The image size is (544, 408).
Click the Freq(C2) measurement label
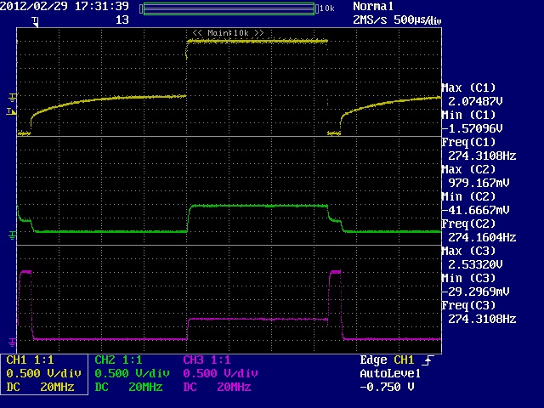point(468,224)
